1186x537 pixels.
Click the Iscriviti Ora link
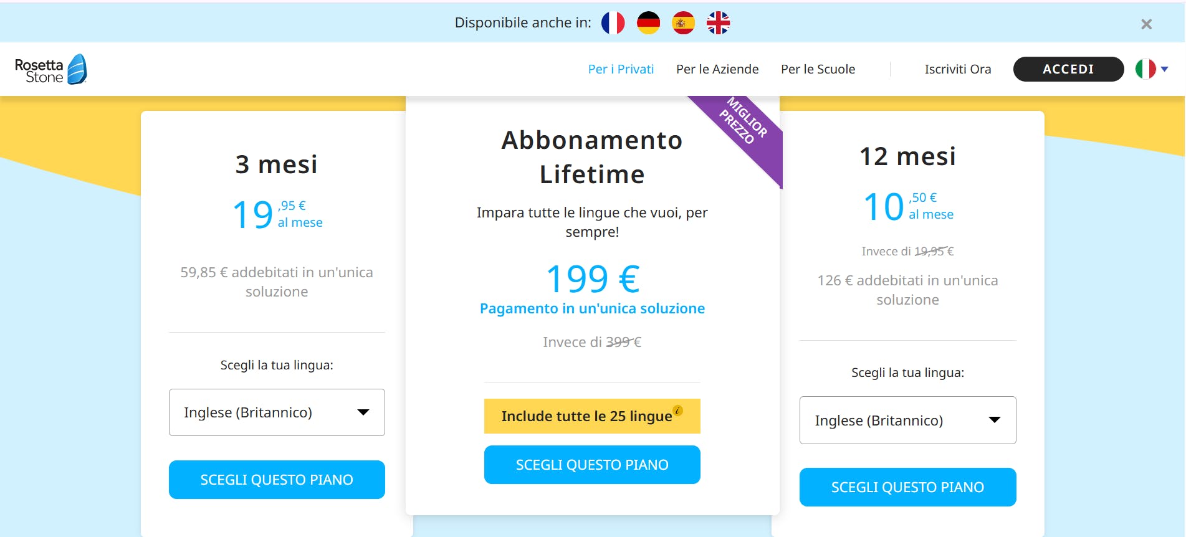(957, 69)
